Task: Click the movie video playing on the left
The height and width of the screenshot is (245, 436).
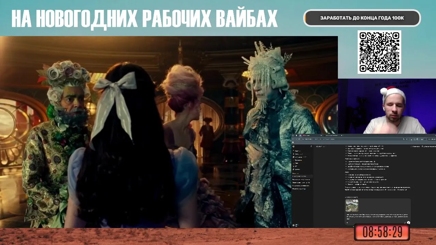Action: coord(169,132)
